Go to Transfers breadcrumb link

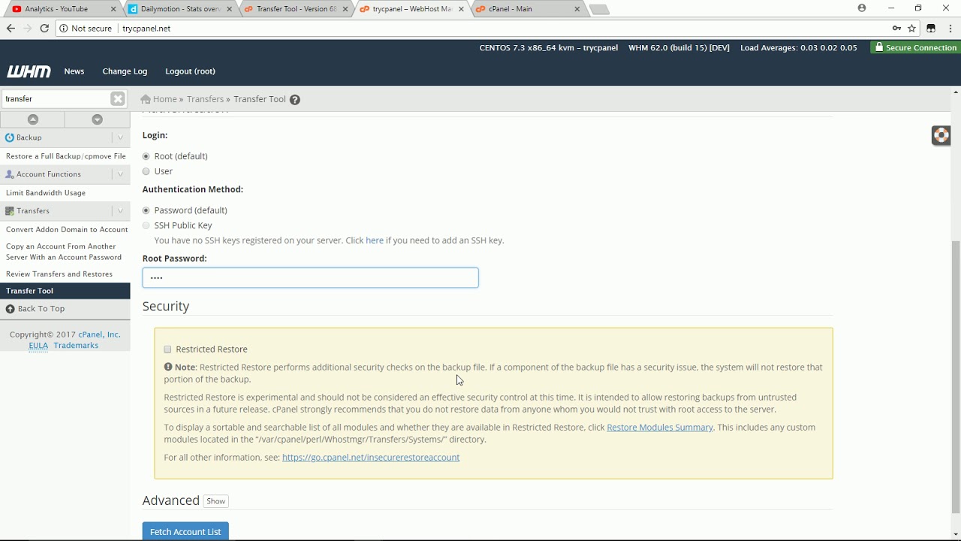tap(205, 99)
